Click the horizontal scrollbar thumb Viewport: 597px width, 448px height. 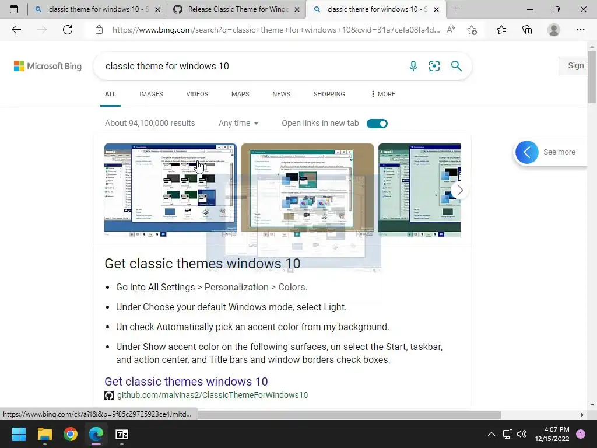[349, 415]
